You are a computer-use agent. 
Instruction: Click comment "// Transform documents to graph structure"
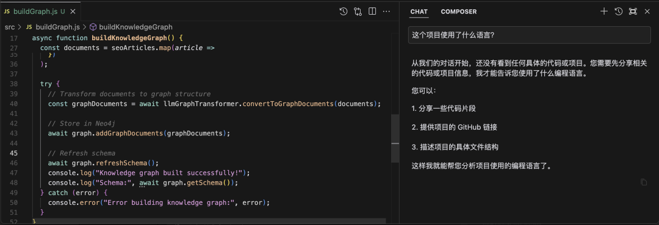[129, 94]
